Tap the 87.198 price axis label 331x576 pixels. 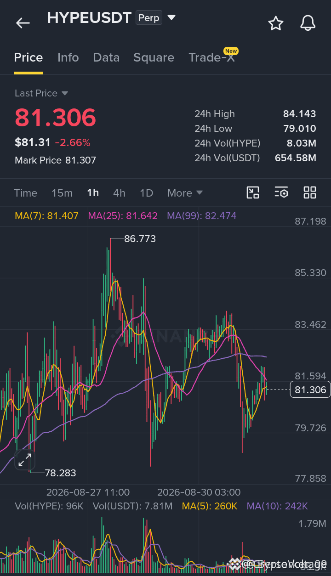click(311, 221)
